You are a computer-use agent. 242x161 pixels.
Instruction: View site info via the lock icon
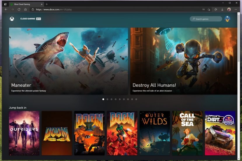pyautogui.click(x=33, y=9)
